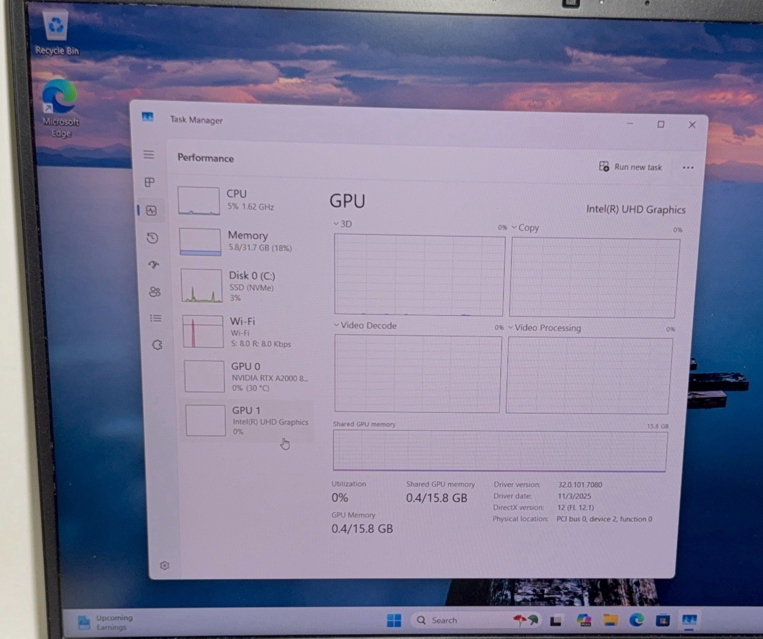The height and width of the screenshot is (639, 763).
Task: Click the taskbar Search box
Action: (477, 620)
